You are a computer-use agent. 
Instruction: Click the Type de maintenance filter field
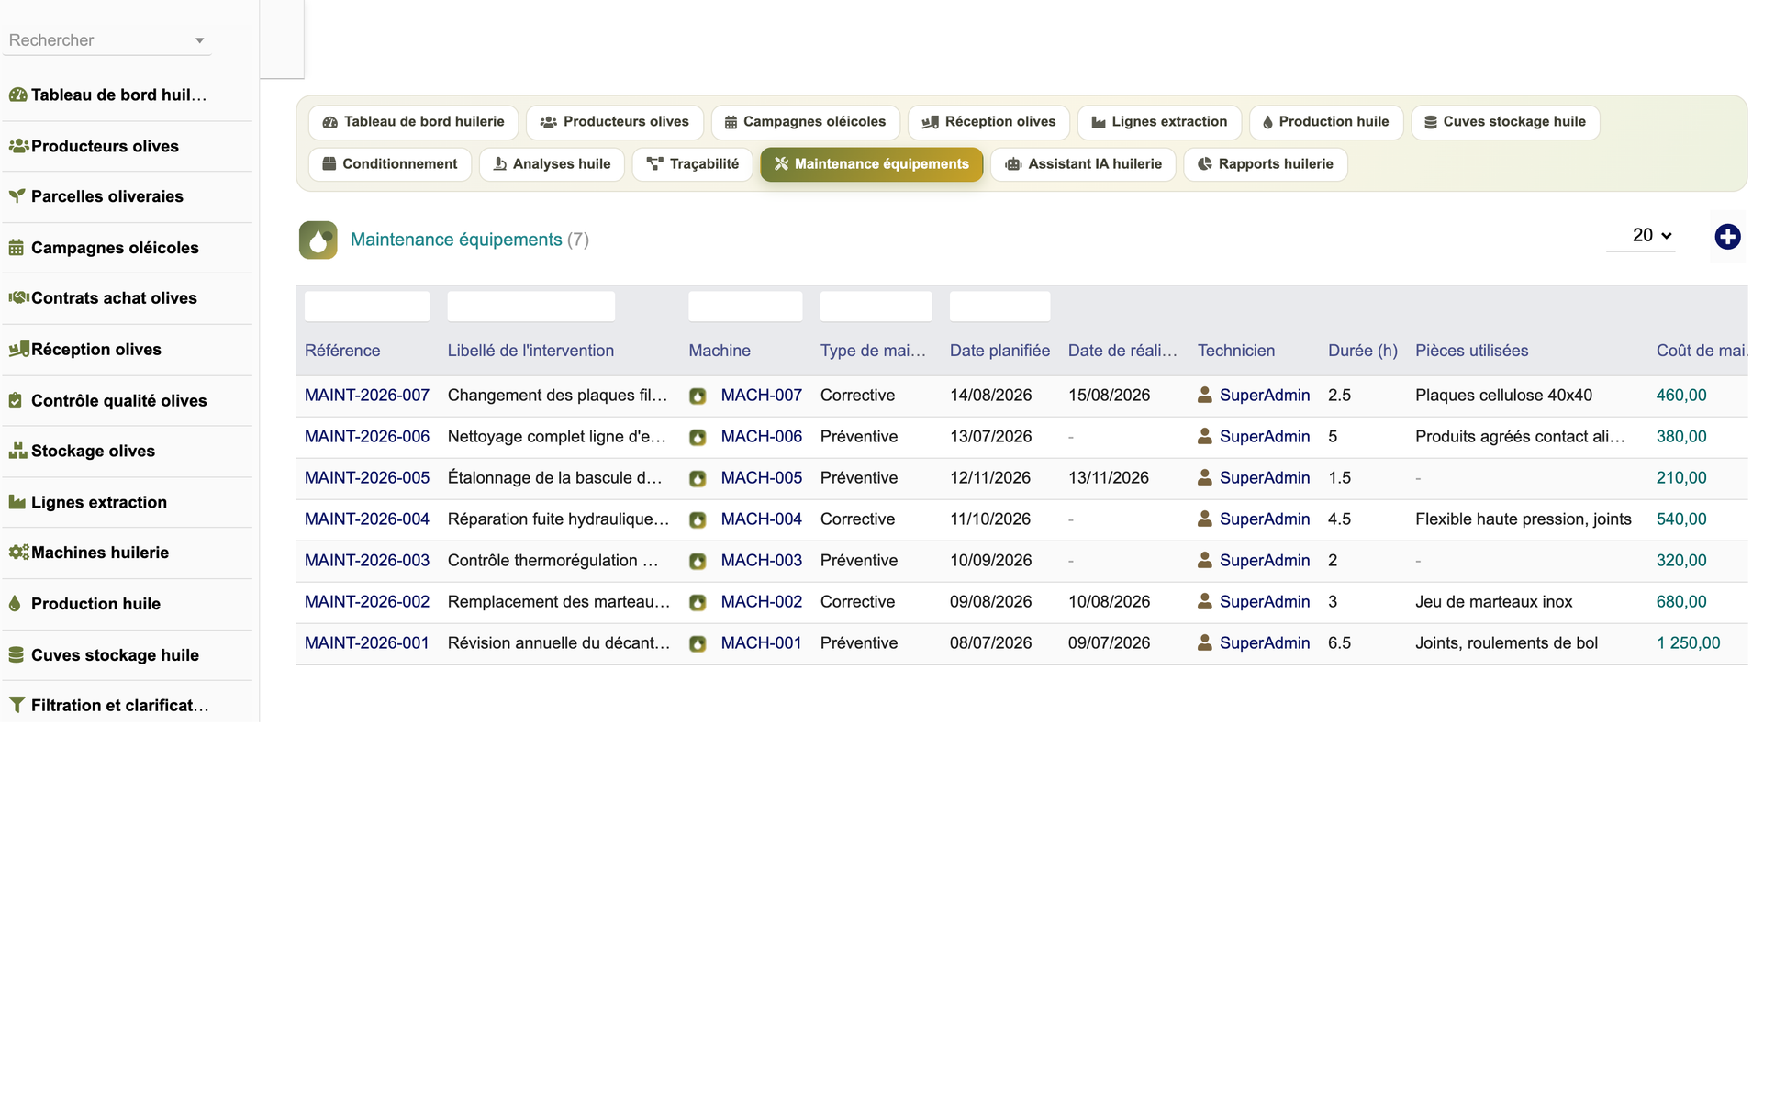[876, 307]
